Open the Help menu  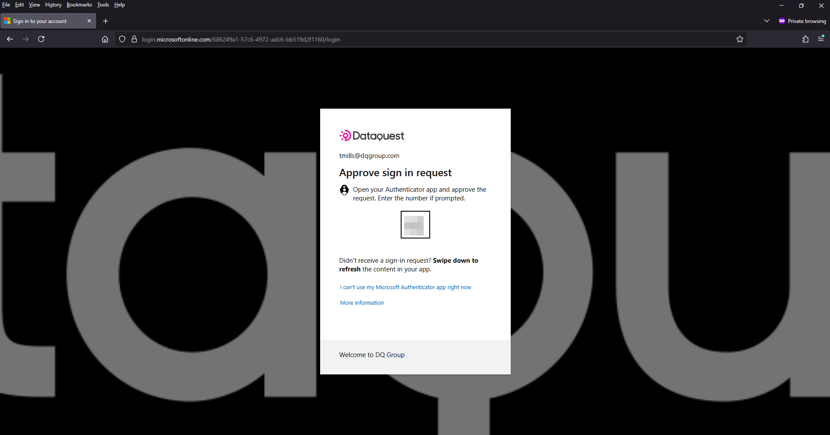pos(120,5)
